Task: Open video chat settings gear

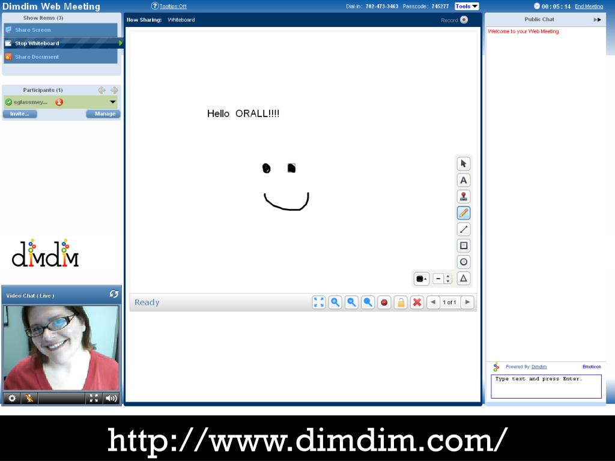Action: 12,399
